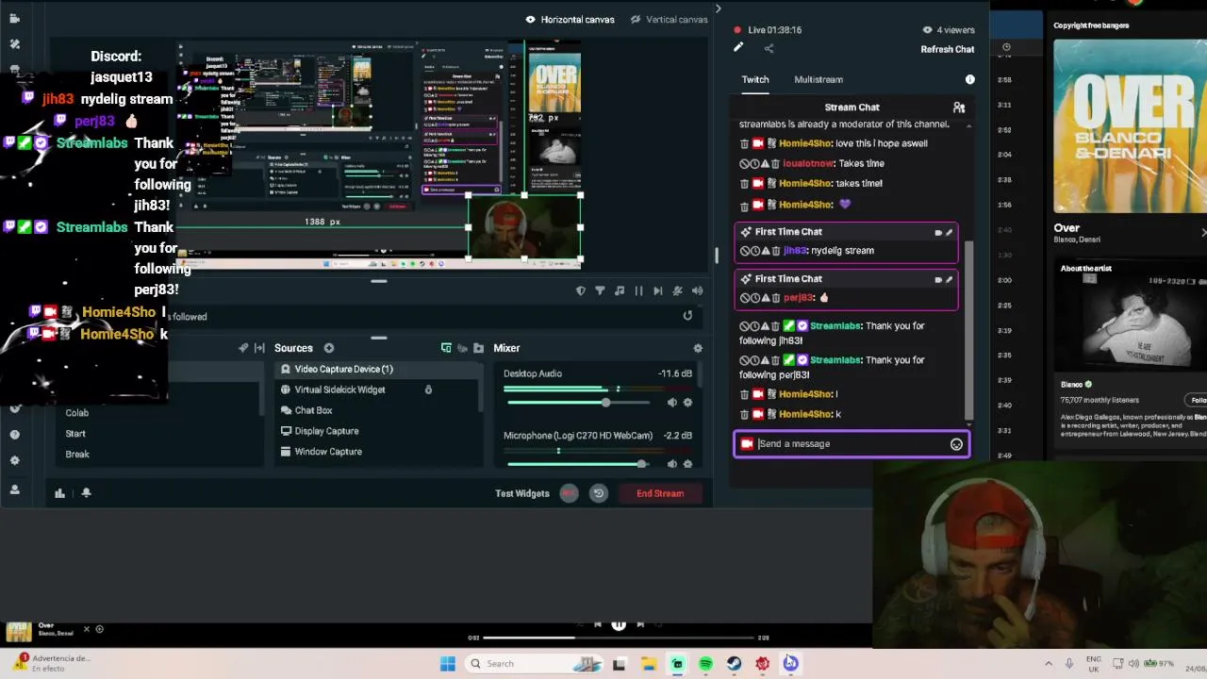1207x679 pixels.
Task: Open the alert safe mode shield icon
Action: click(x=580, y=290)
